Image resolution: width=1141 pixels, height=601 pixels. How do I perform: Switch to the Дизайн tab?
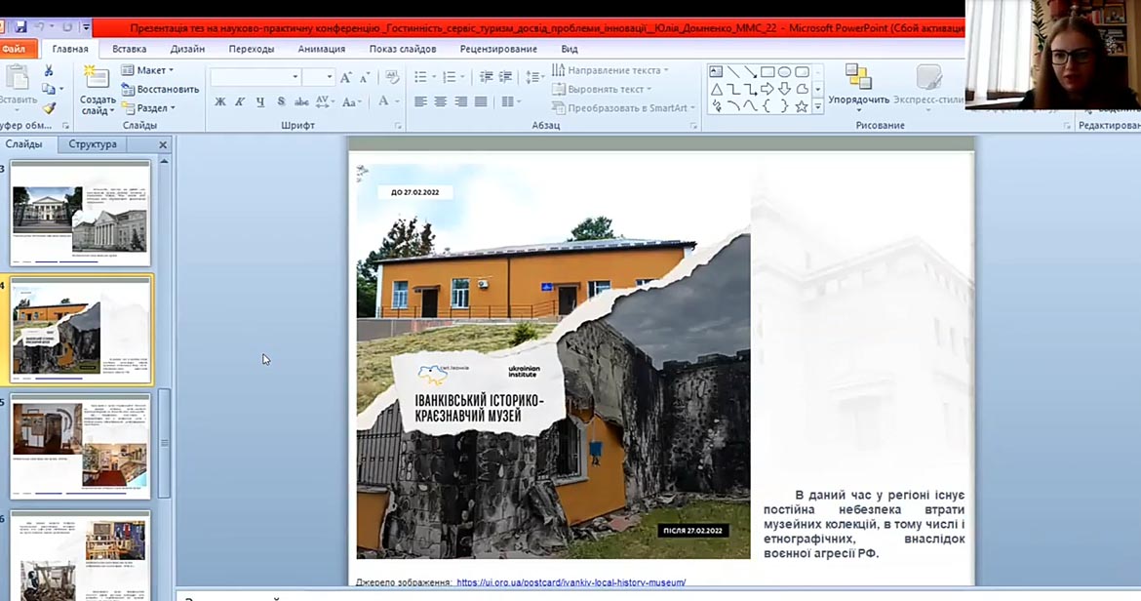point(188,49)
